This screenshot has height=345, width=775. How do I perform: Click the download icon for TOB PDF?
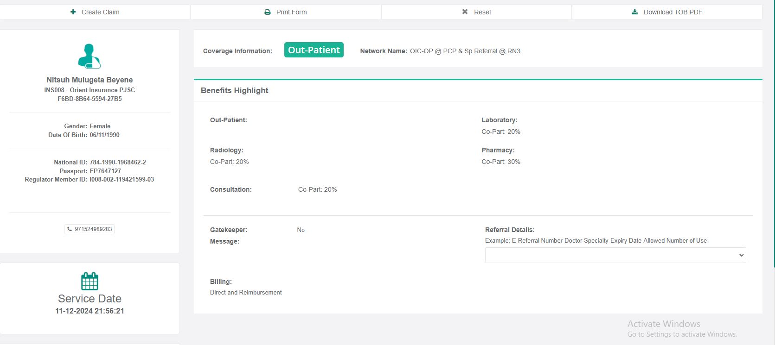(x=635, y=12)
